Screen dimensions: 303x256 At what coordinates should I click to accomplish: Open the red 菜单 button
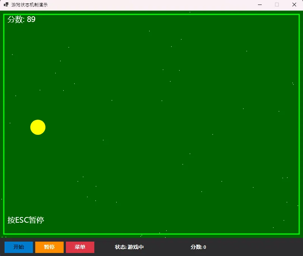(x=80, y=247)
